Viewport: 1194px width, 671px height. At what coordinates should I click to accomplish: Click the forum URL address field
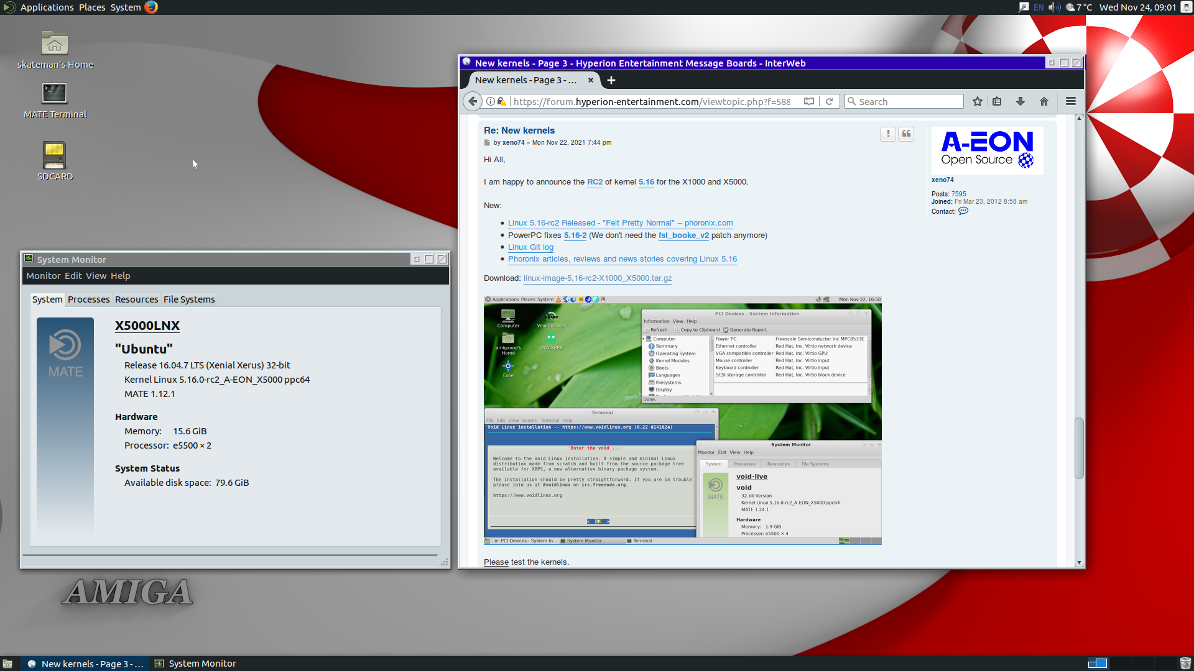[653, 101]
